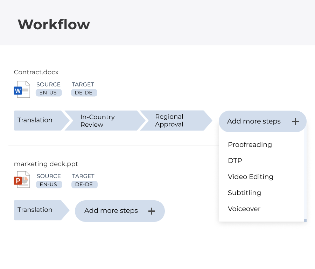This screenshot has width=315, height=269.
Task: Choose Voiceover at the bottom of the list
Action: tap(244, 209)
